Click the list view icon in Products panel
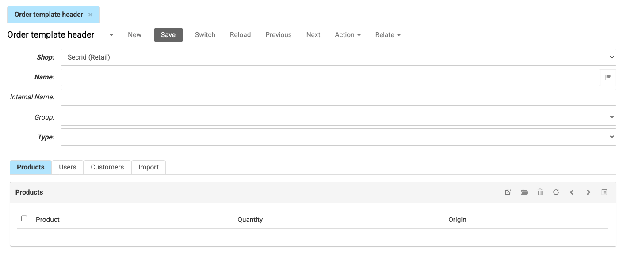 tap(604, 192)
